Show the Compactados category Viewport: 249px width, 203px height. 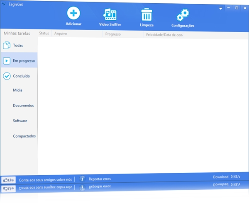pos(24,136)
